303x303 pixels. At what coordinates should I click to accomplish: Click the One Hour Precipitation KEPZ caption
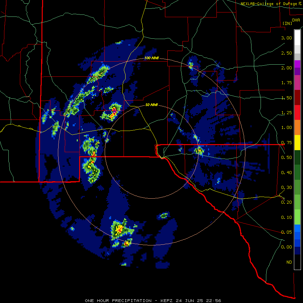click(x=153, y=301)
